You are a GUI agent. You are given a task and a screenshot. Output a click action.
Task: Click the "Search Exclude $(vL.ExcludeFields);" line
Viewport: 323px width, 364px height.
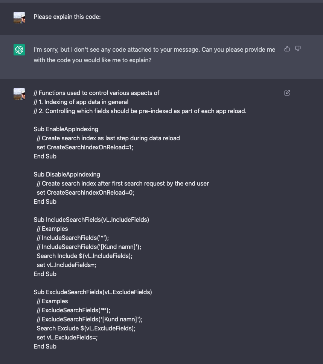(x=86, y=328)
